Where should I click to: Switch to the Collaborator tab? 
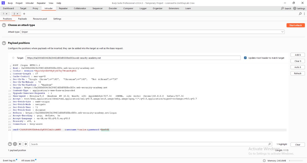80,8
